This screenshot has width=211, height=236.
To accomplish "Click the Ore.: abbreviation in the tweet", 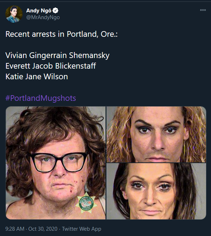I will (109, 34).
